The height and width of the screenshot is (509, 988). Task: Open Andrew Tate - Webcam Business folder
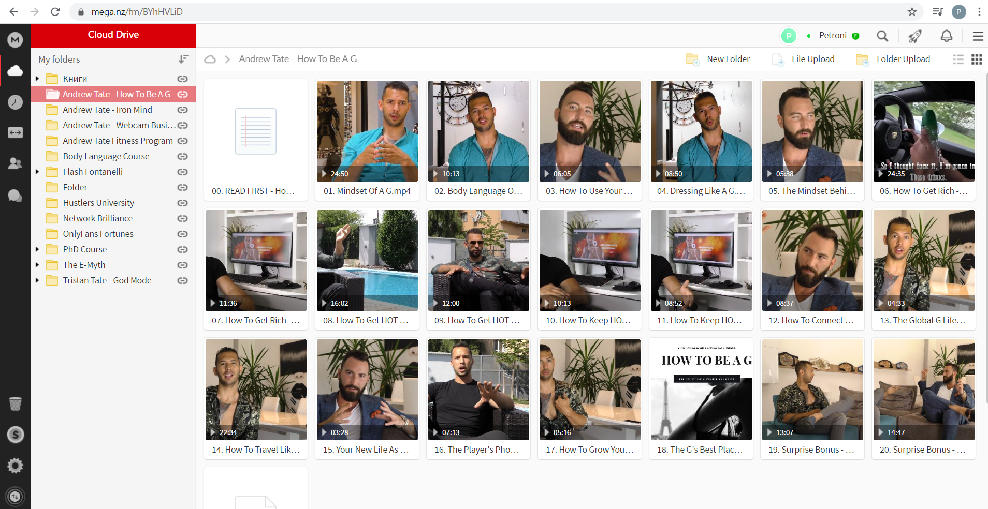[x=113, y=125]
